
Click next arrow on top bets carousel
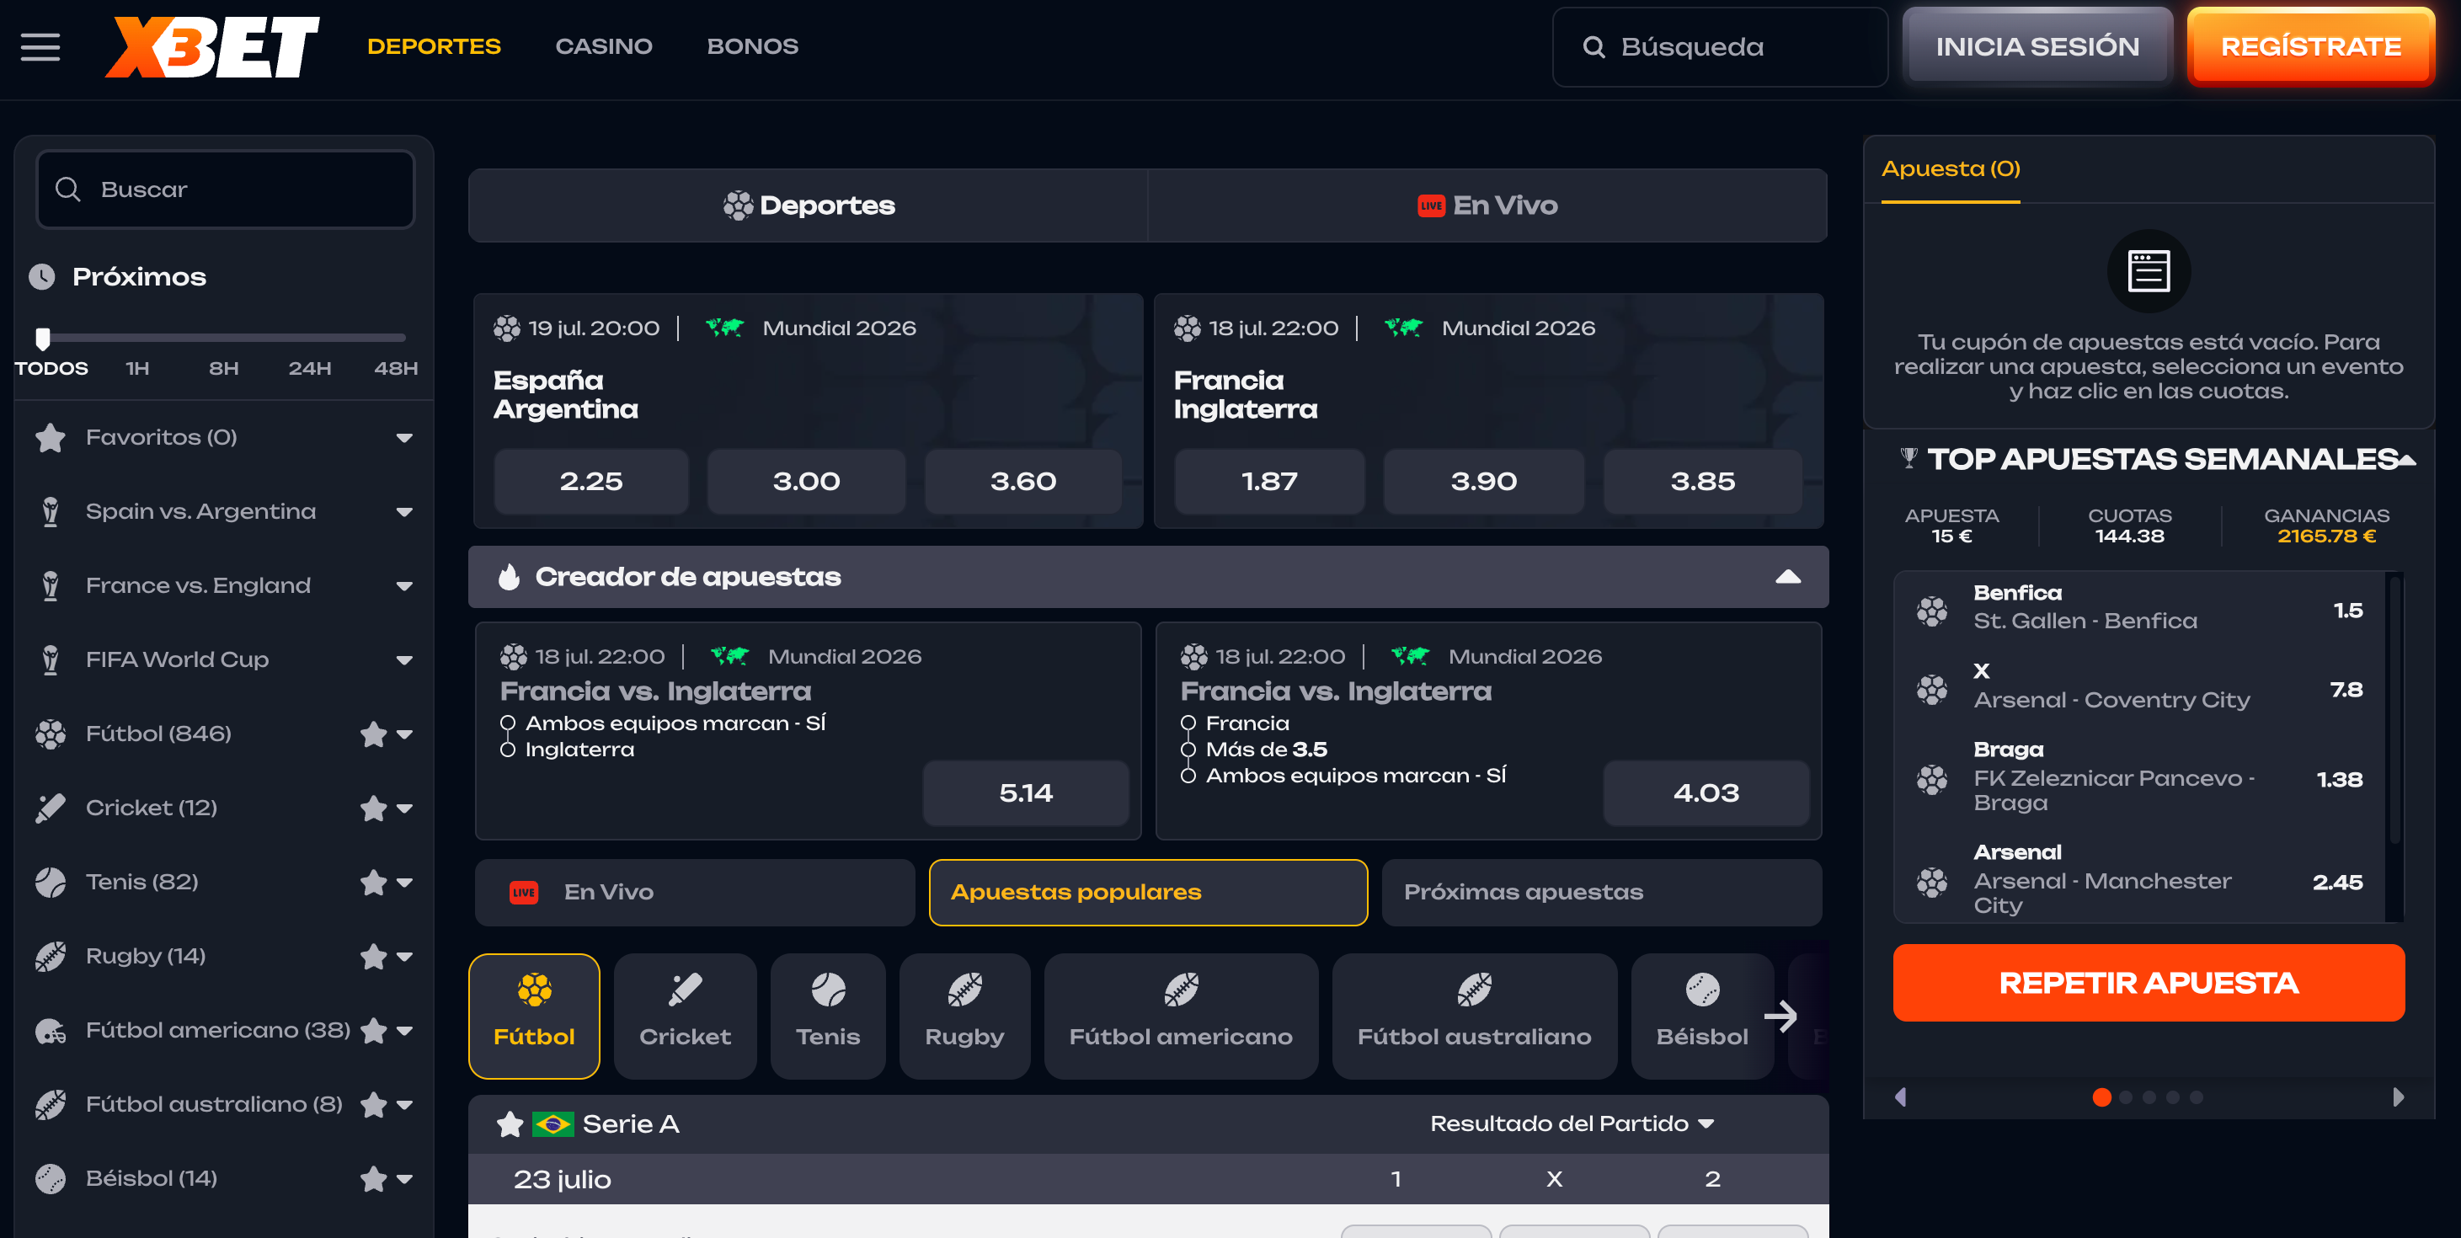(x=2397, y=1097)
